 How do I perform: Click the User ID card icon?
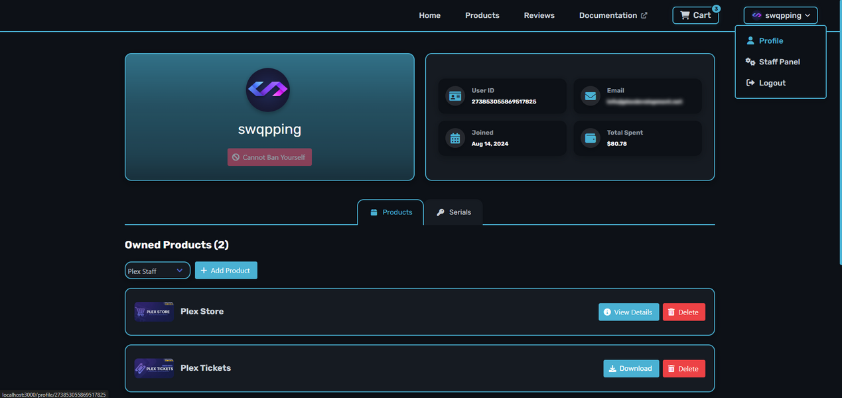(455, 96)
